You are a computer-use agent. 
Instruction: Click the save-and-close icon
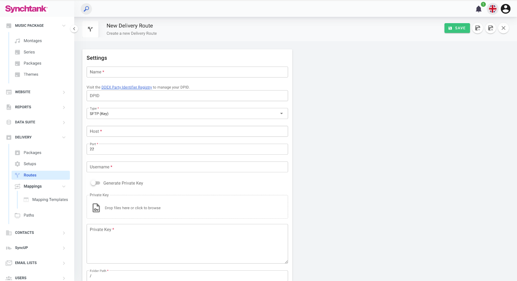pos(491,28)
